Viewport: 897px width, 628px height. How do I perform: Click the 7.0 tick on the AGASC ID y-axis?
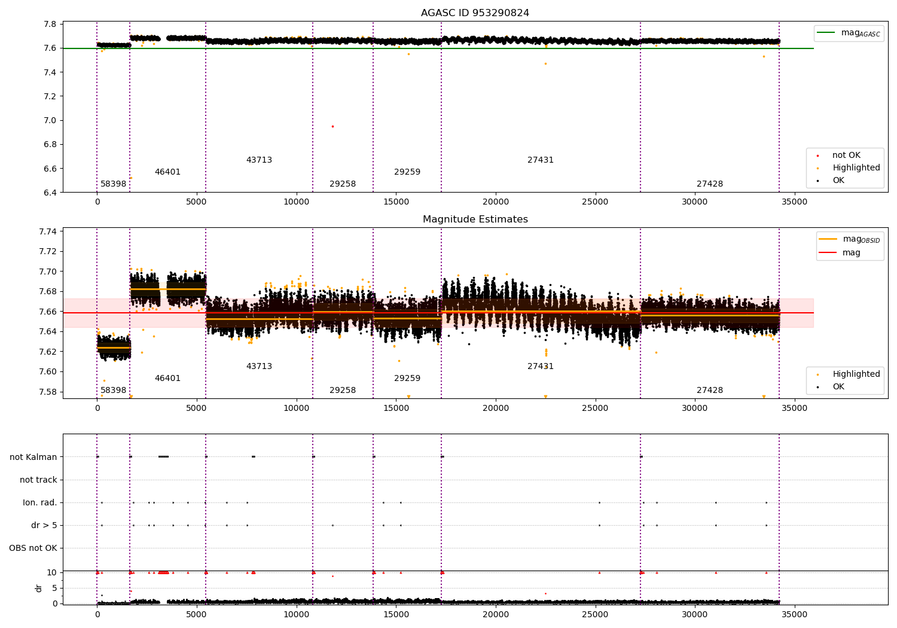pyautogui.click(x=51, y=120)
